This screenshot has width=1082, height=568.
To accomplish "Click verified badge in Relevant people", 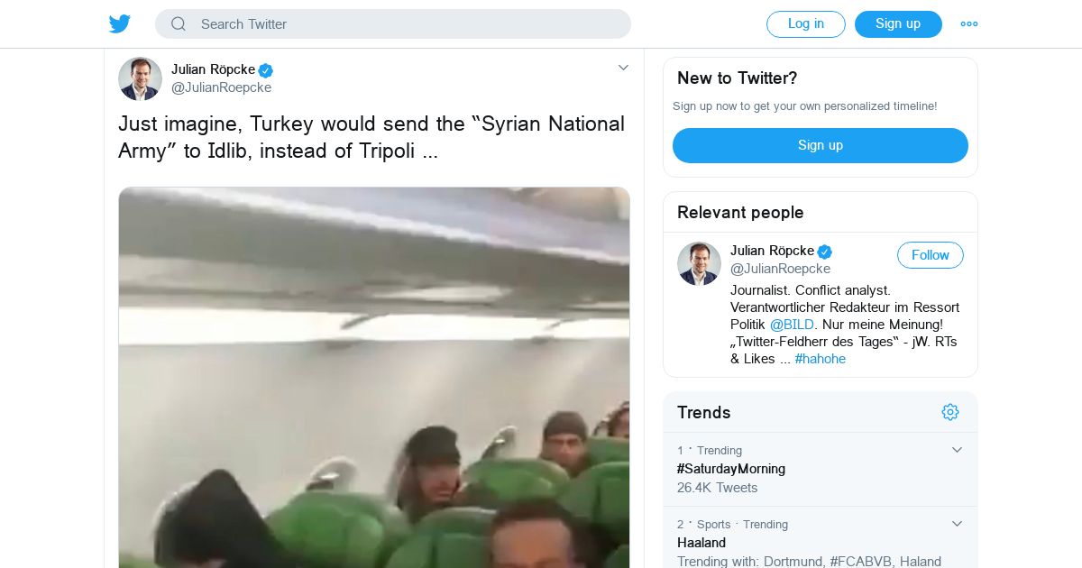I will [825, 252].
